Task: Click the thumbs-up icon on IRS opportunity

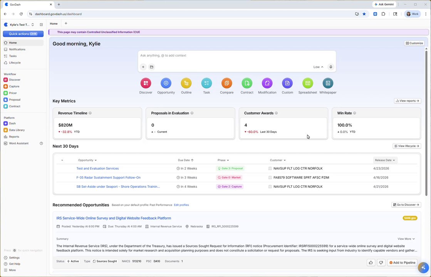Action: coord(371,263)
